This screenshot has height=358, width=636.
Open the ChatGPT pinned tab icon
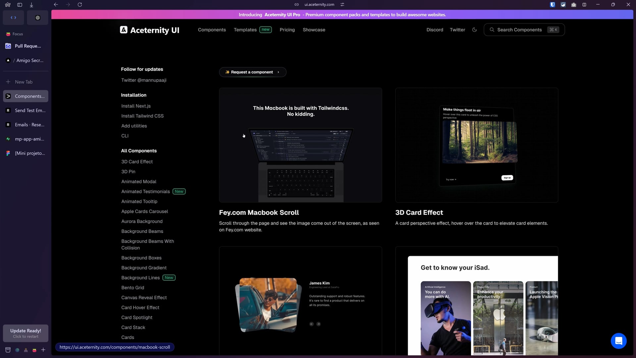click(37, 18)
